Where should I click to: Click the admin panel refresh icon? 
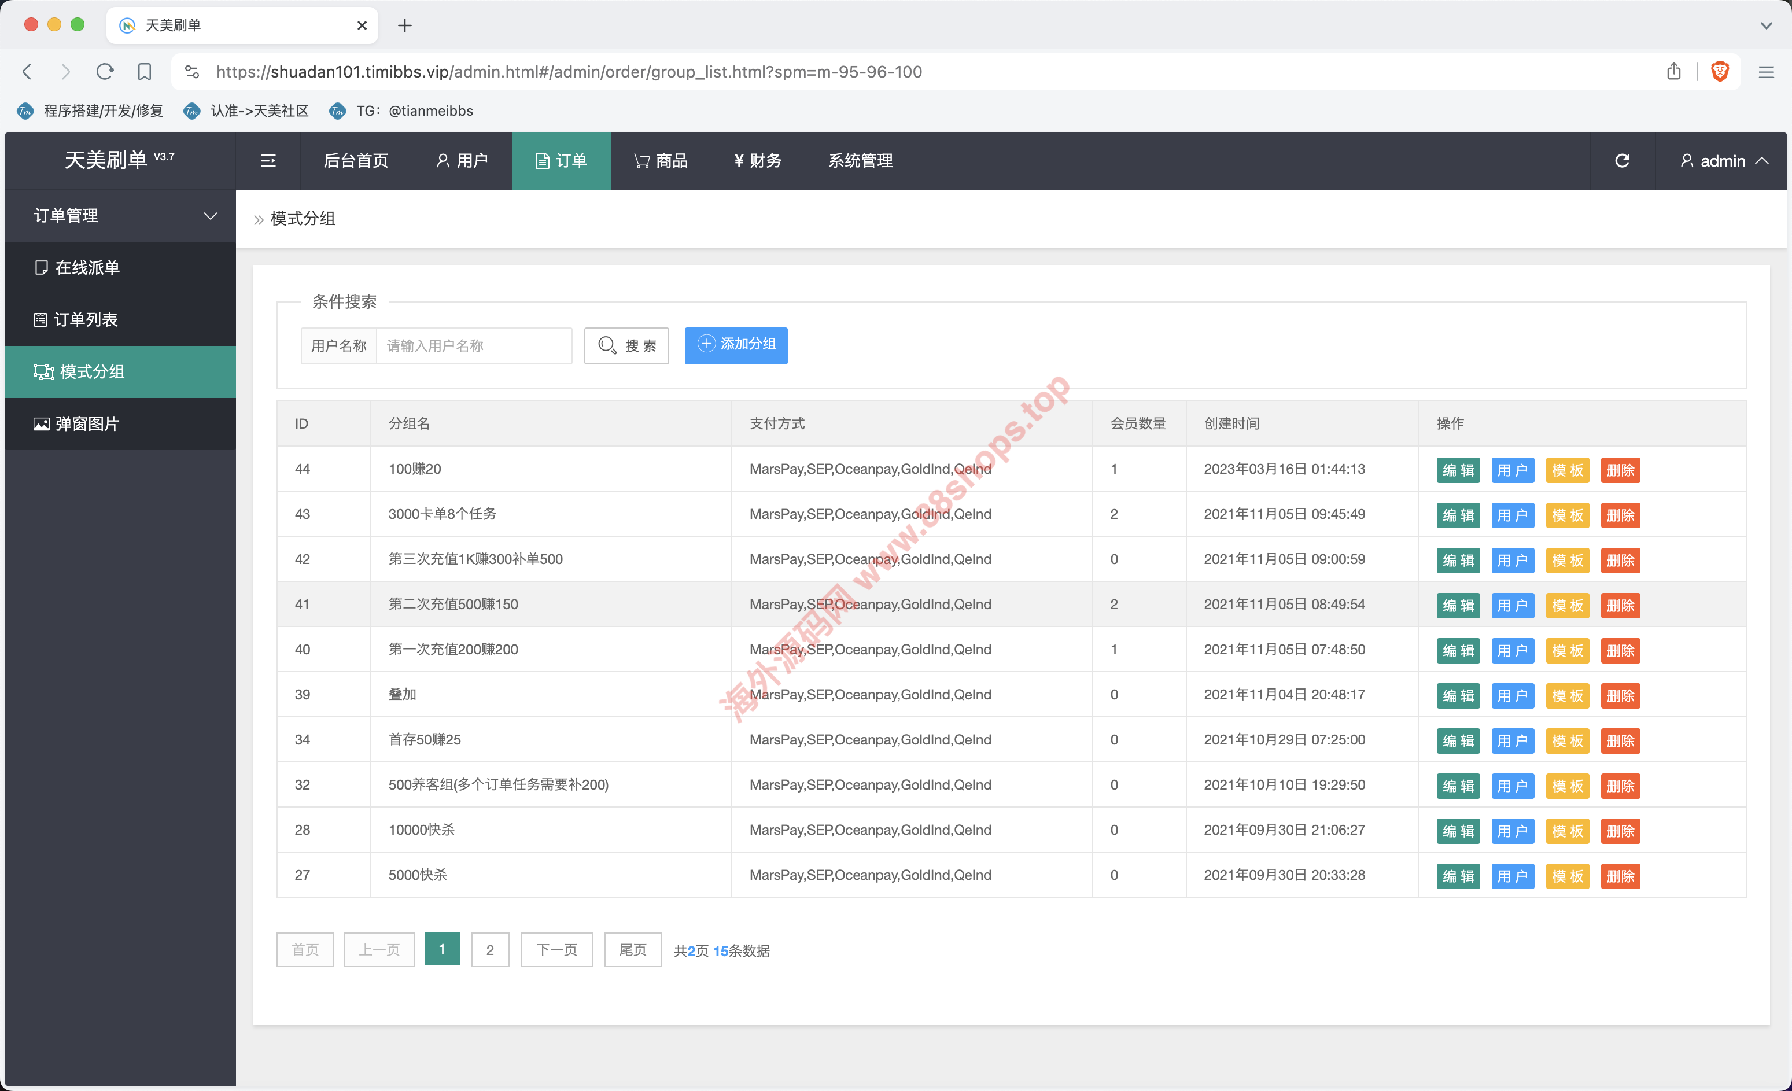(x=1622, y=161)
